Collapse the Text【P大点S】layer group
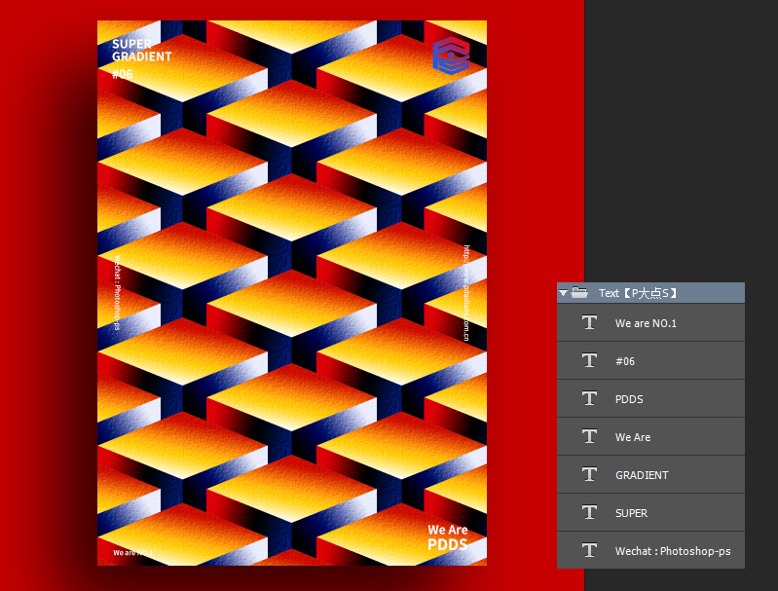778x591 pixels. point(563,293)
